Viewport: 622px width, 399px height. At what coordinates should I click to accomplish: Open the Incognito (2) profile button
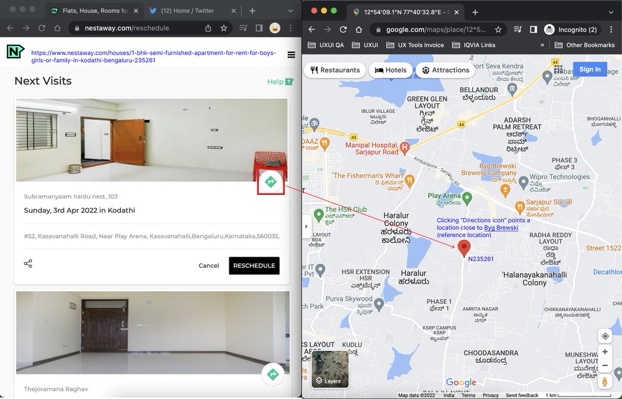coord(571,30)
